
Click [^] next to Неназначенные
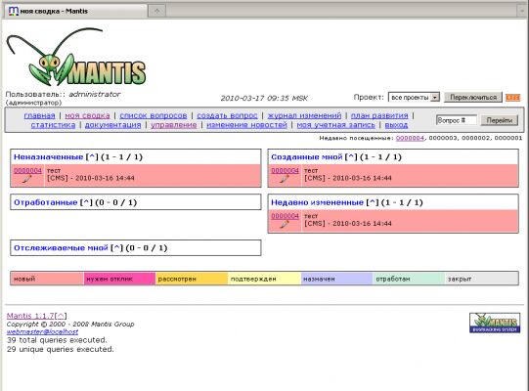[x=92, y=156]
